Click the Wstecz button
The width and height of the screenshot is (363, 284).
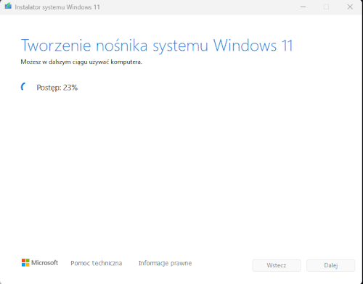pos(277,265)
